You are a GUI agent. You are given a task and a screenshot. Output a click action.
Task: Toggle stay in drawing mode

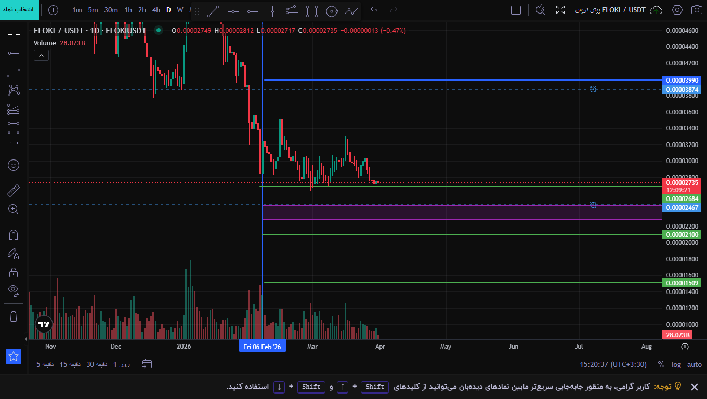click(14, 254)
